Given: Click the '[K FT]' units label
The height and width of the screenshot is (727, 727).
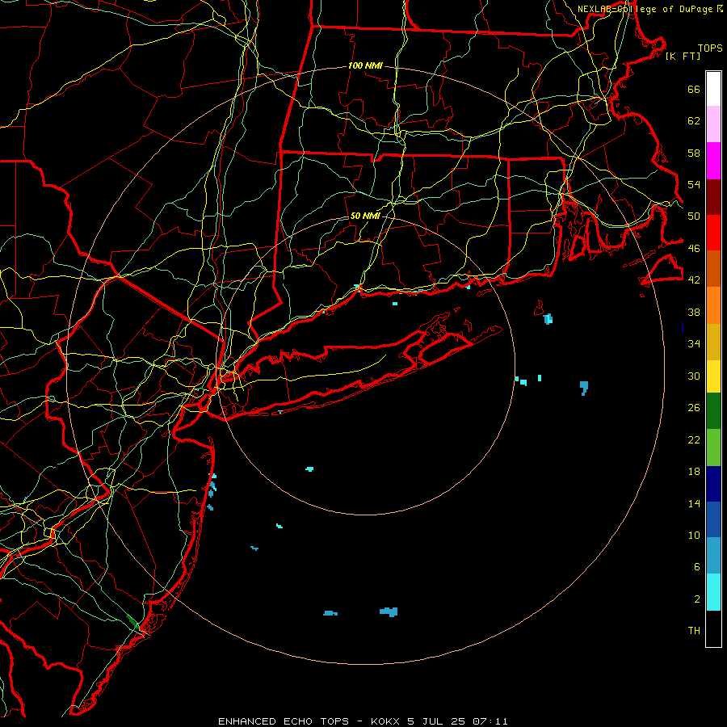Looking at the screenshot, I should click(683, 56).
